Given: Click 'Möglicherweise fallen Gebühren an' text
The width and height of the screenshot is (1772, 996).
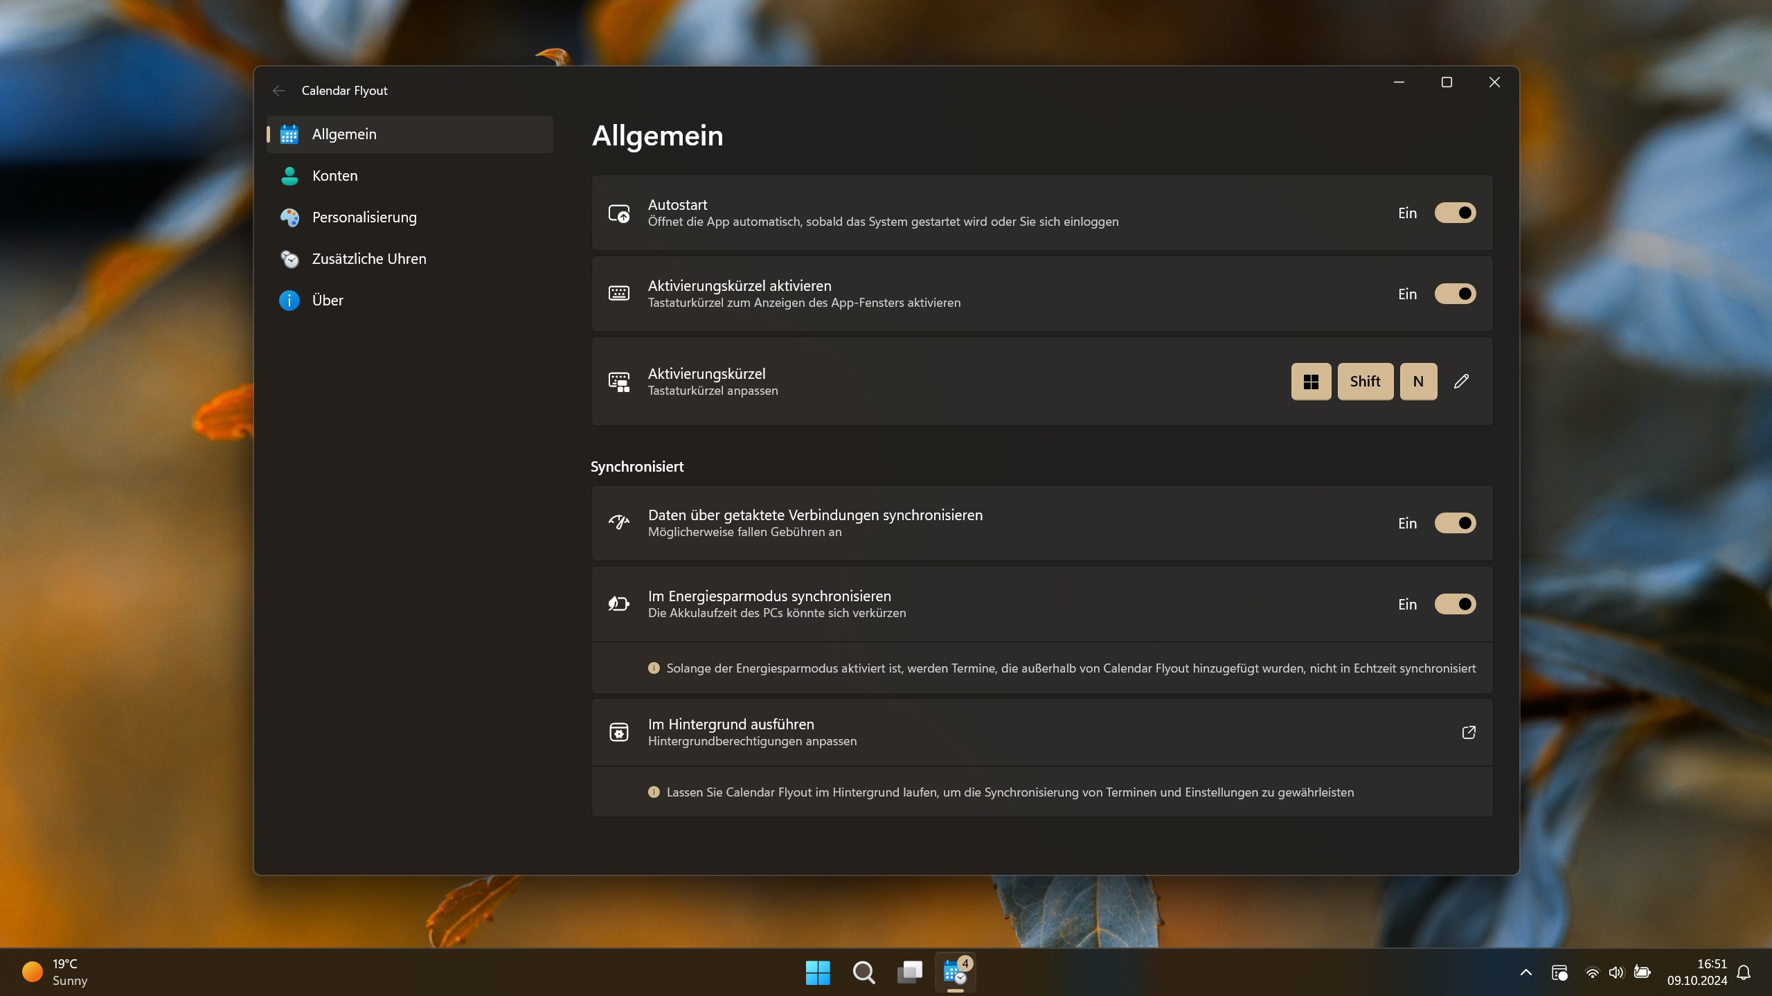Looking at the screenshot, I should pyautogui.click(x=744, y=532).
